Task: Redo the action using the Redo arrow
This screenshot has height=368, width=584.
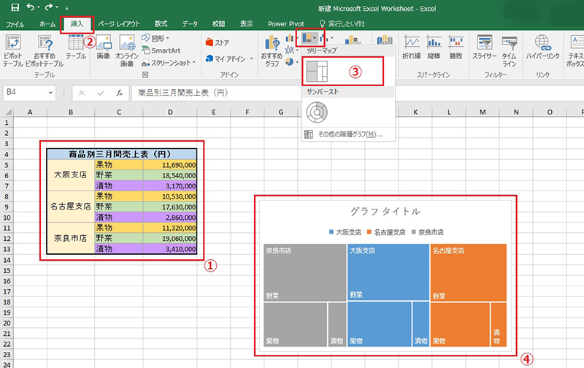Action: (49, 7)
